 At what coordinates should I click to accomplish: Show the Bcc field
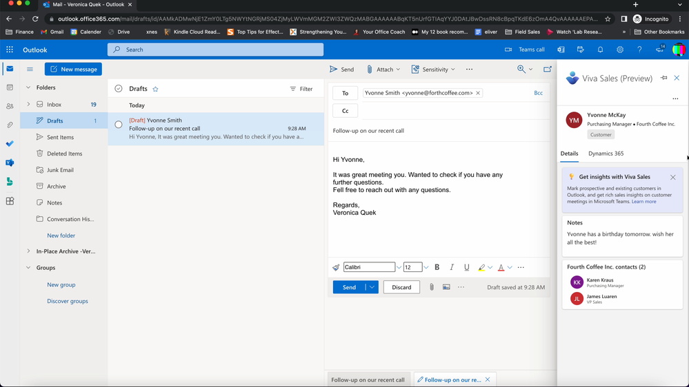click(538, 93)
